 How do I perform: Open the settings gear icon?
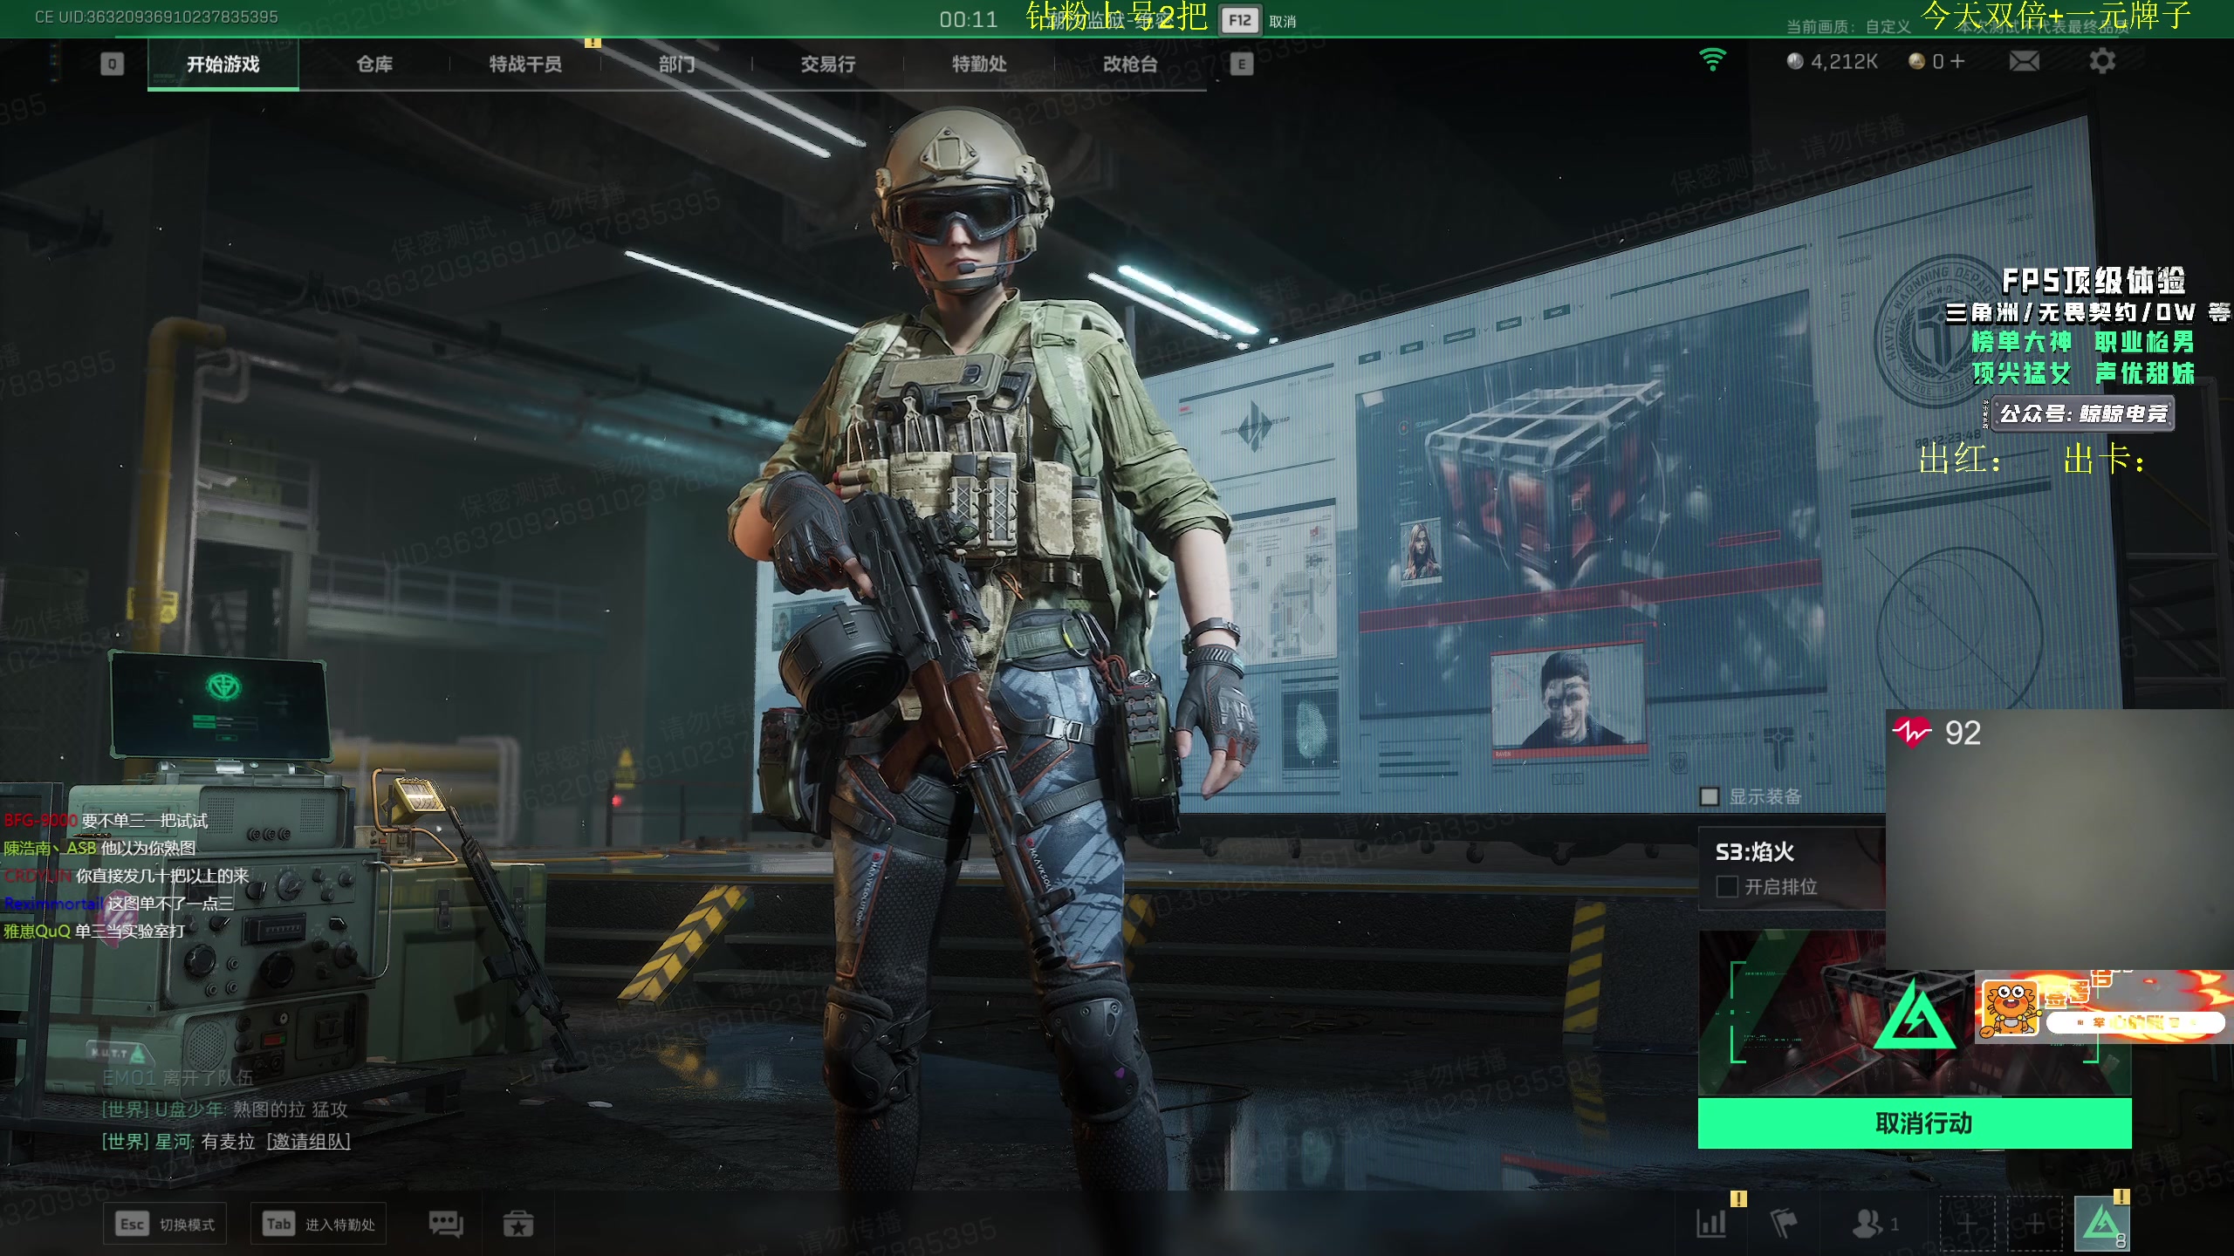pos(2102,61)
